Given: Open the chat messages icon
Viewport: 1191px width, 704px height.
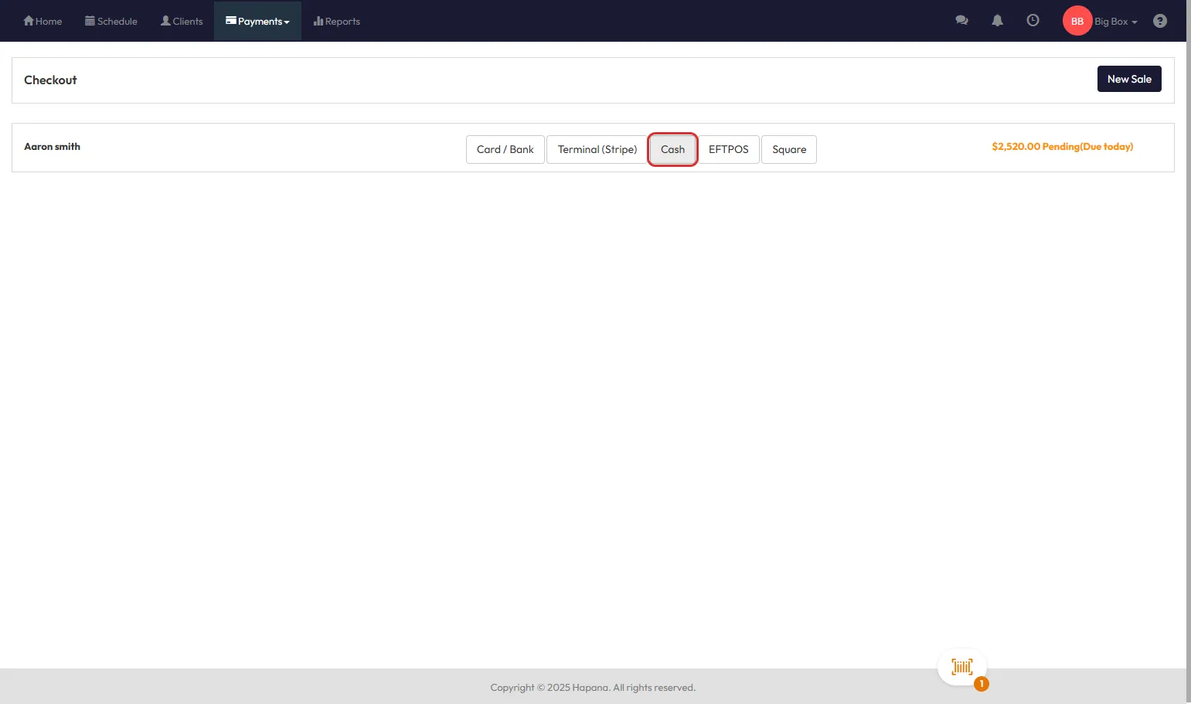Looking at the screenshot, I should 961,21.
